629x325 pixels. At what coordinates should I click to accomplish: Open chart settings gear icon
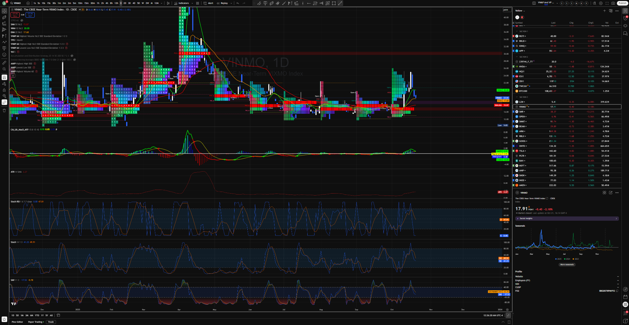click(601, 3)
